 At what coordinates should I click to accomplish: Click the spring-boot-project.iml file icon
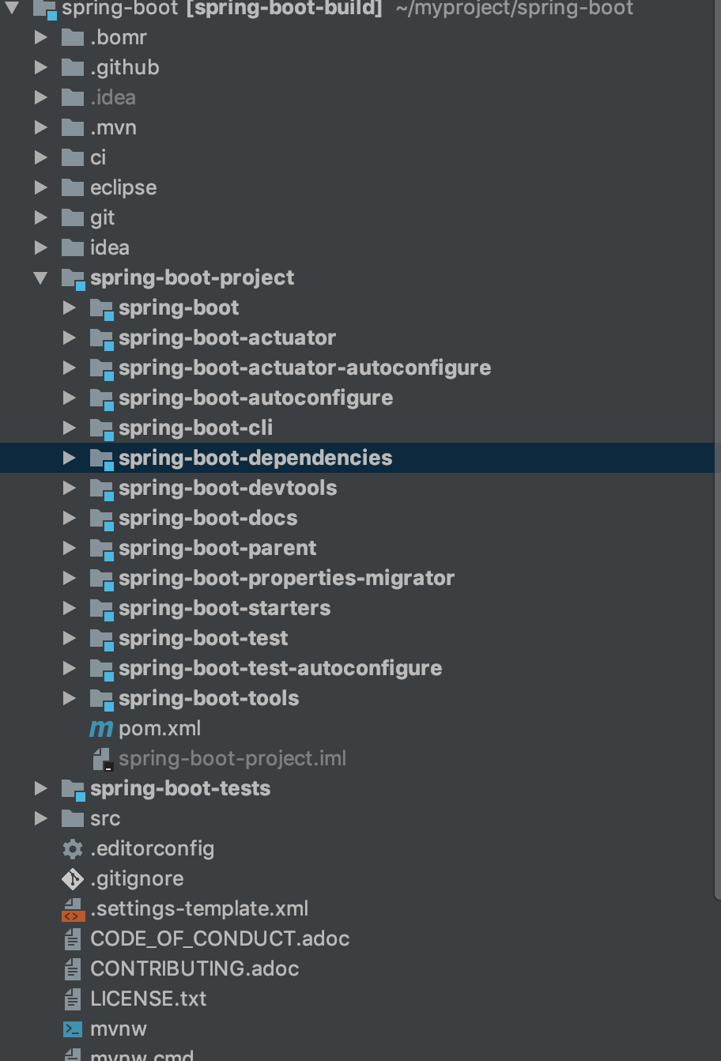pos(102,759)
